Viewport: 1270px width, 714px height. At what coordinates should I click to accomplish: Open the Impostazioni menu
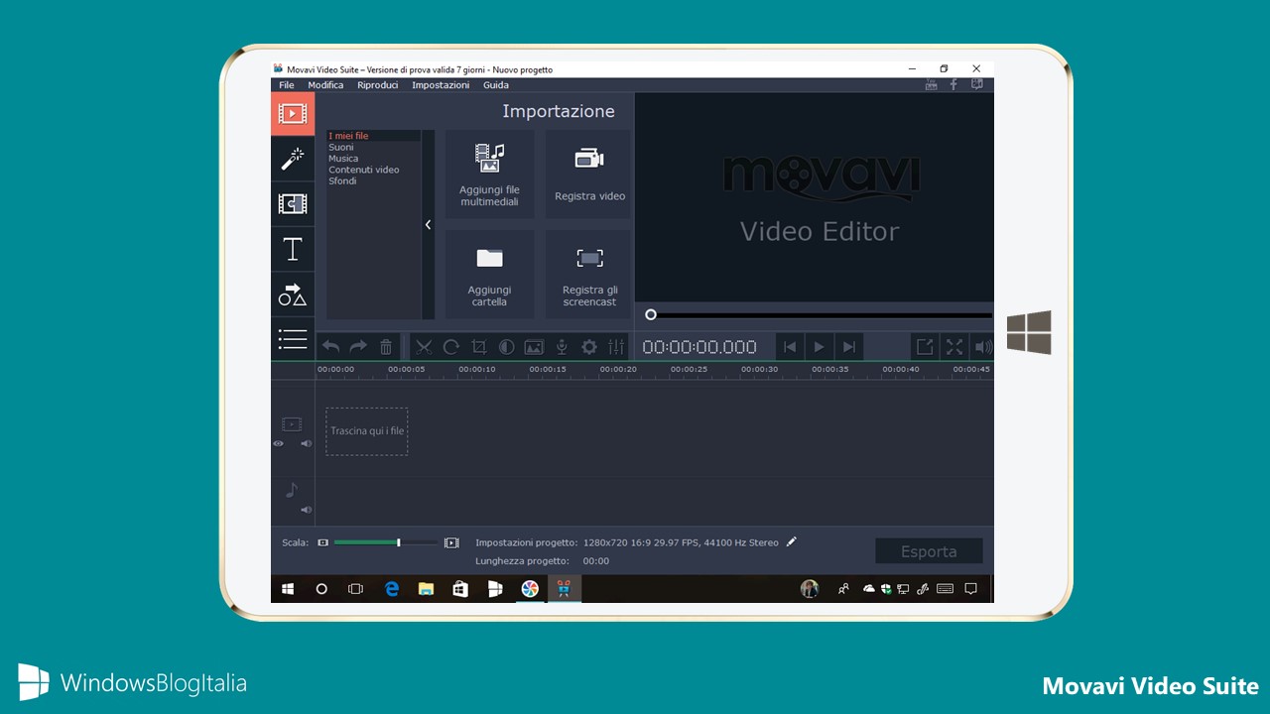pyautogui.click(x=441, y=85)
